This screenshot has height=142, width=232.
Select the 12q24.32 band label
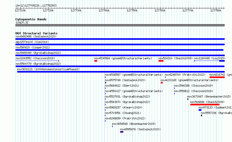(x=22, y=22)
